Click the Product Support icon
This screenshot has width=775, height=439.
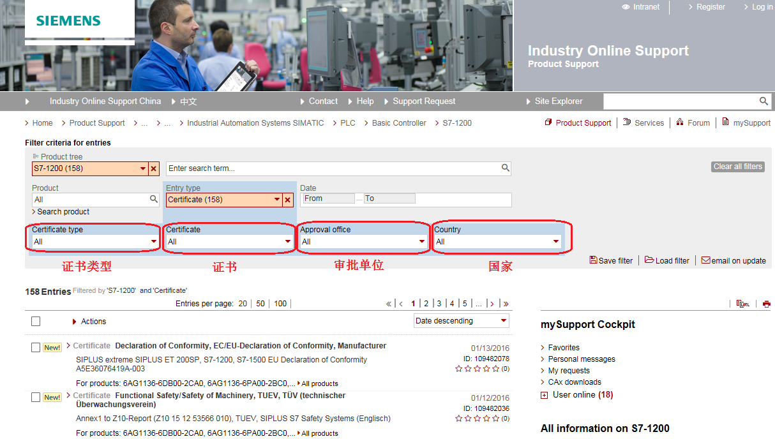point(548,123)
